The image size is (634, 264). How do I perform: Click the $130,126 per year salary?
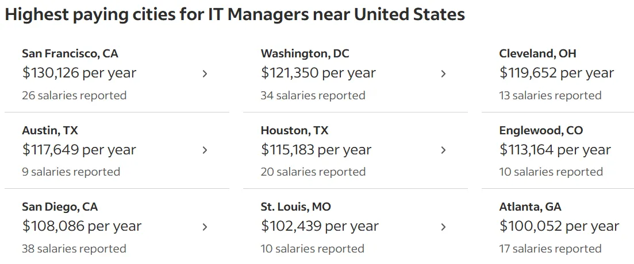pyautogui.click(x=79, y=73)
